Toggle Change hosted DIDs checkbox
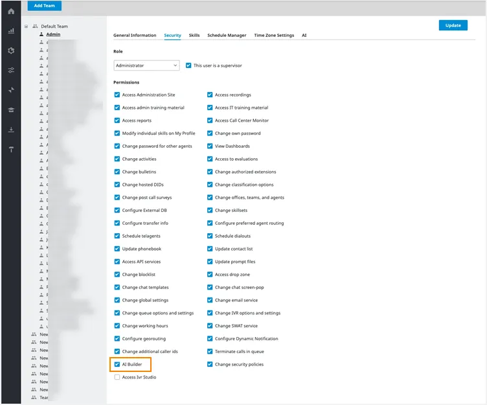The width and height of the screenshot is (487, 405). (117, 185)
